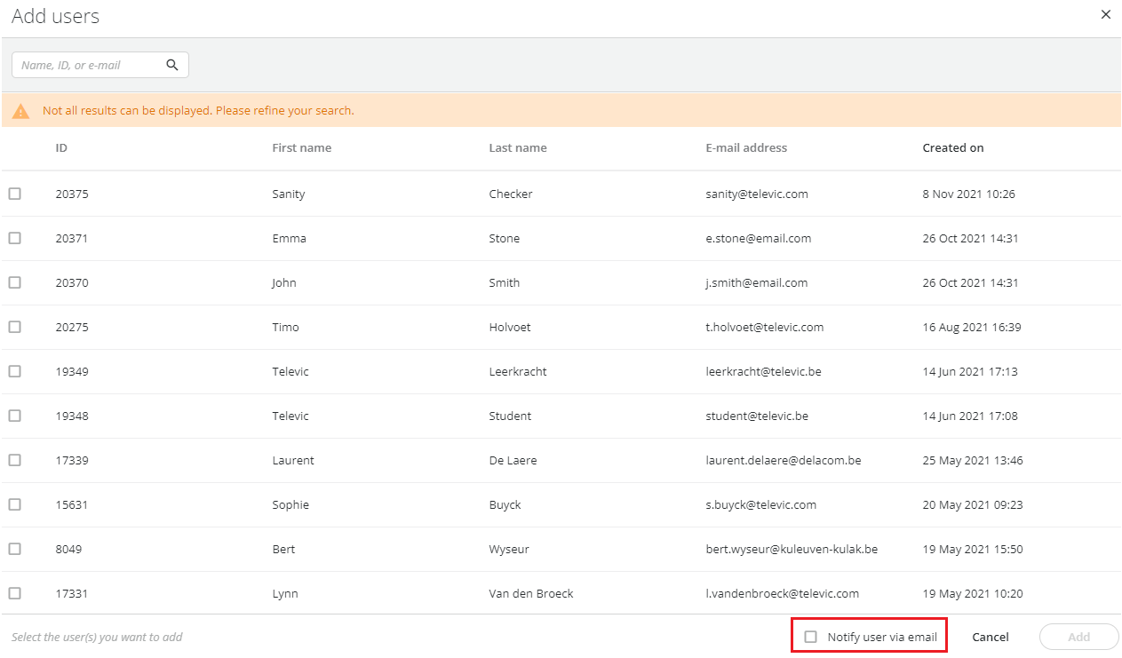The image size is (1122, 658).
Task: Open the email link for student@televic.be
Action: click(x=757, y=416)
